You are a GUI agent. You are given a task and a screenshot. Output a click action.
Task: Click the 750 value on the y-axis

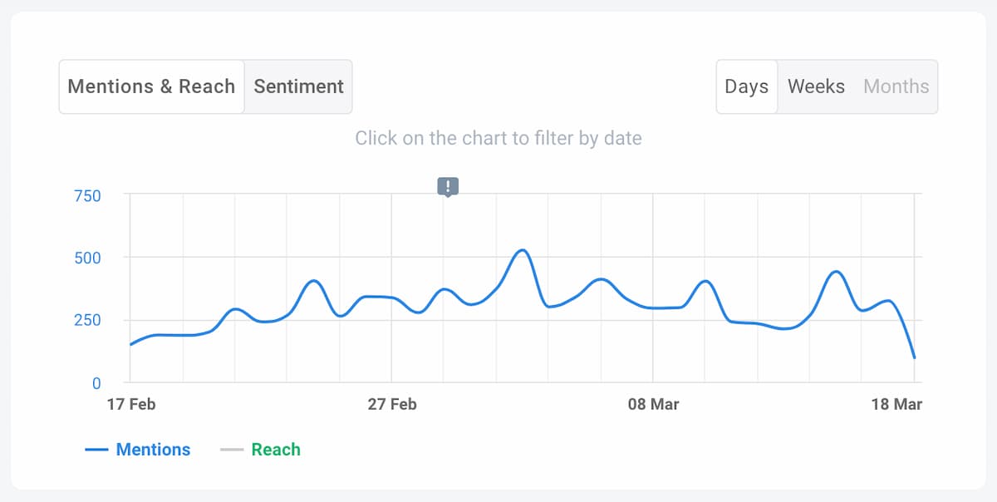click(87, 196)
